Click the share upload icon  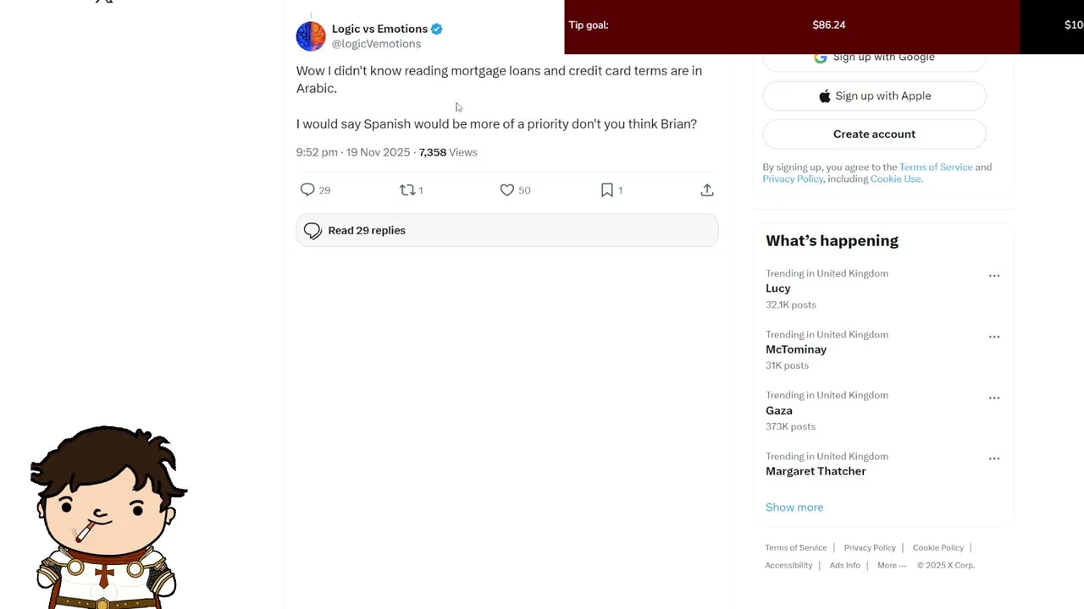pyautogui.click(x=707, y=190)
